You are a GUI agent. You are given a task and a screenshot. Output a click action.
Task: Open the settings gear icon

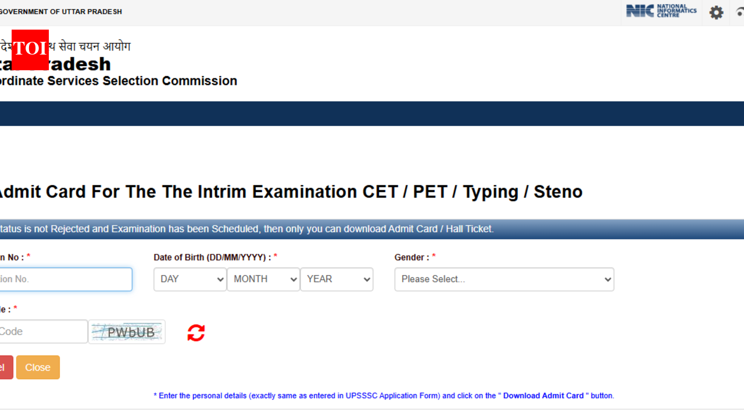(x=716, y=12)
